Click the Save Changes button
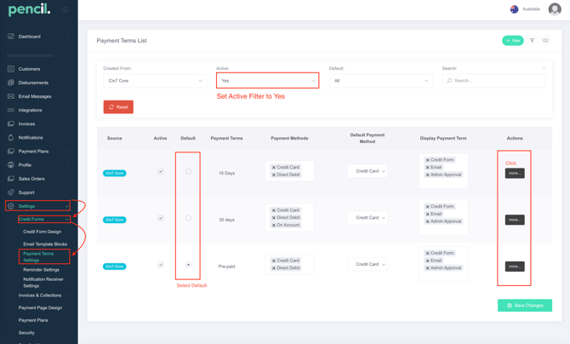 [524, 305]
